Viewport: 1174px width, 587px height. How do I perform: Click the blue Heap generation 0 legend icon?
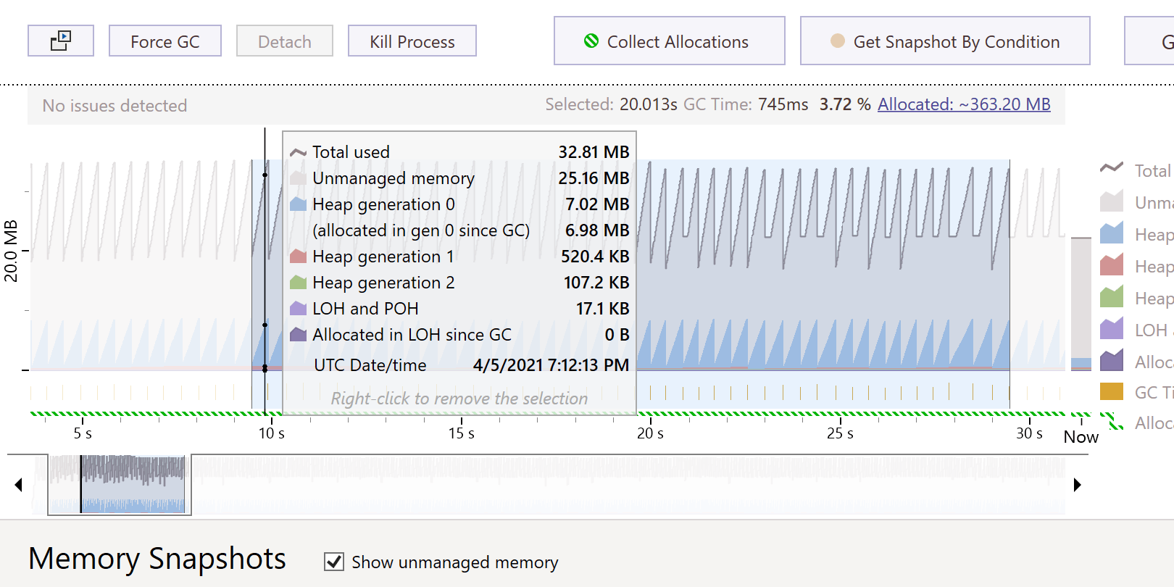click(1112, 234)
